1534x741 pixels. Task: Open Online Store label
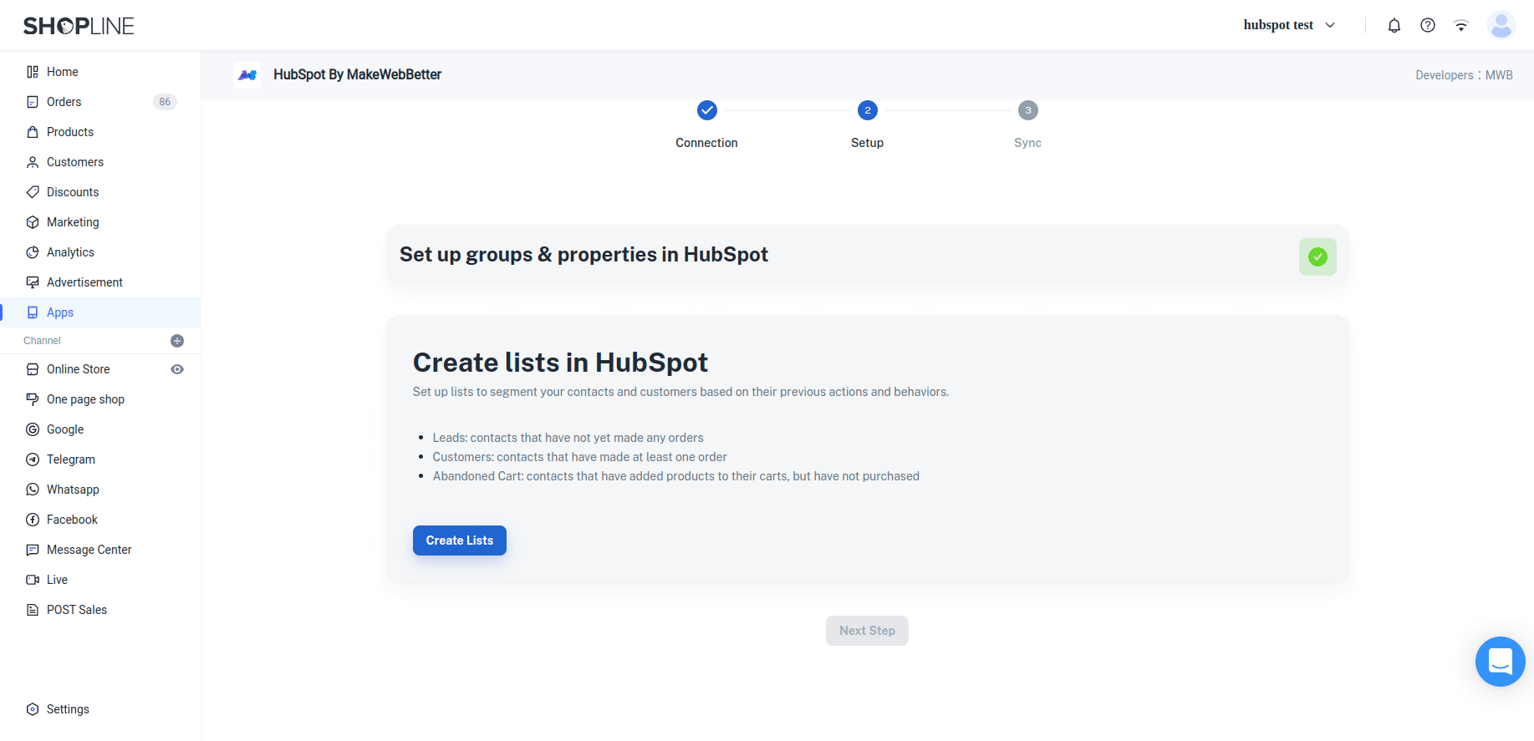(79, 369)
